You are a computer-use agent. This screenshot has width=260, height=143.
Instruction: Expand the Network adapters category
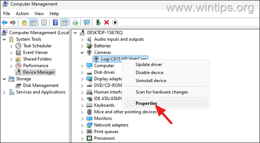(82, 125)
